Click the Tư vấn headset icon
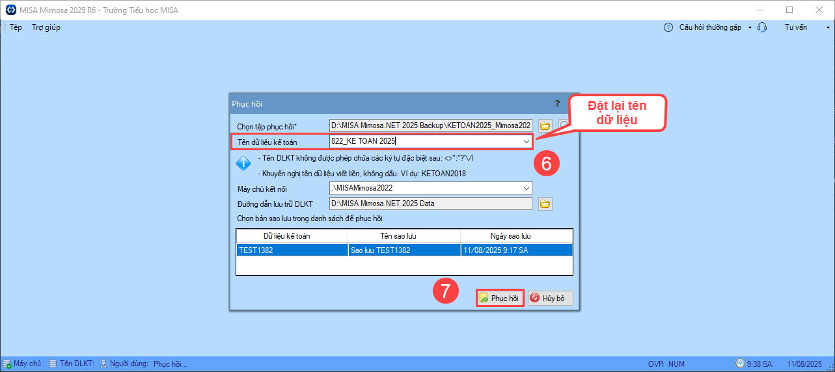The image size is (835, 372). (762, 27)
